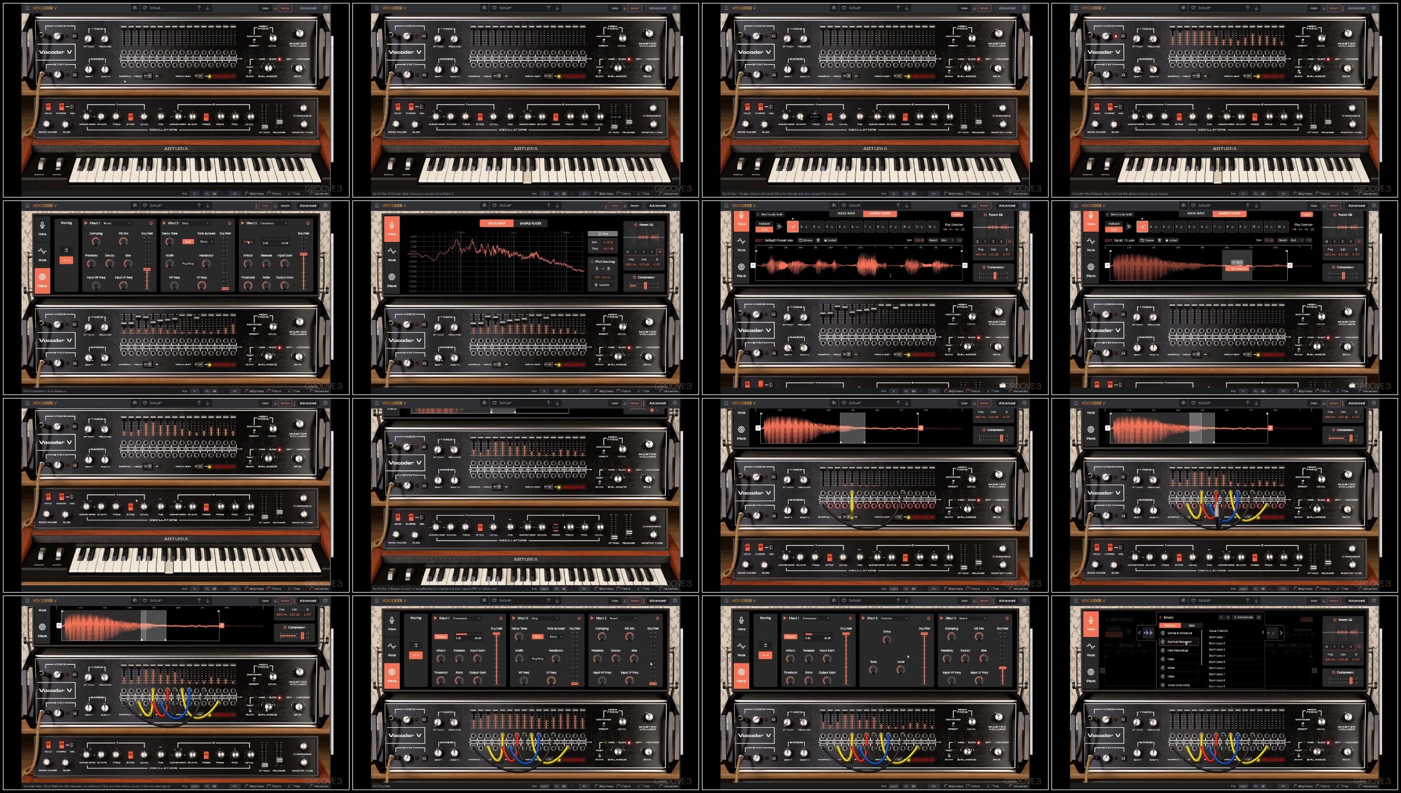
Task: Select the User tab in the sample browser
Action: pos(1191,626)
